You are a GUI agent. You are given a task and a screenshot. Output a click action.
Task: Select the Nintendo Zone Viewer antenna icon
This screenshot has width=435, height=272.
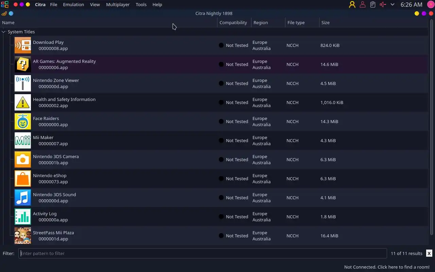23,83
